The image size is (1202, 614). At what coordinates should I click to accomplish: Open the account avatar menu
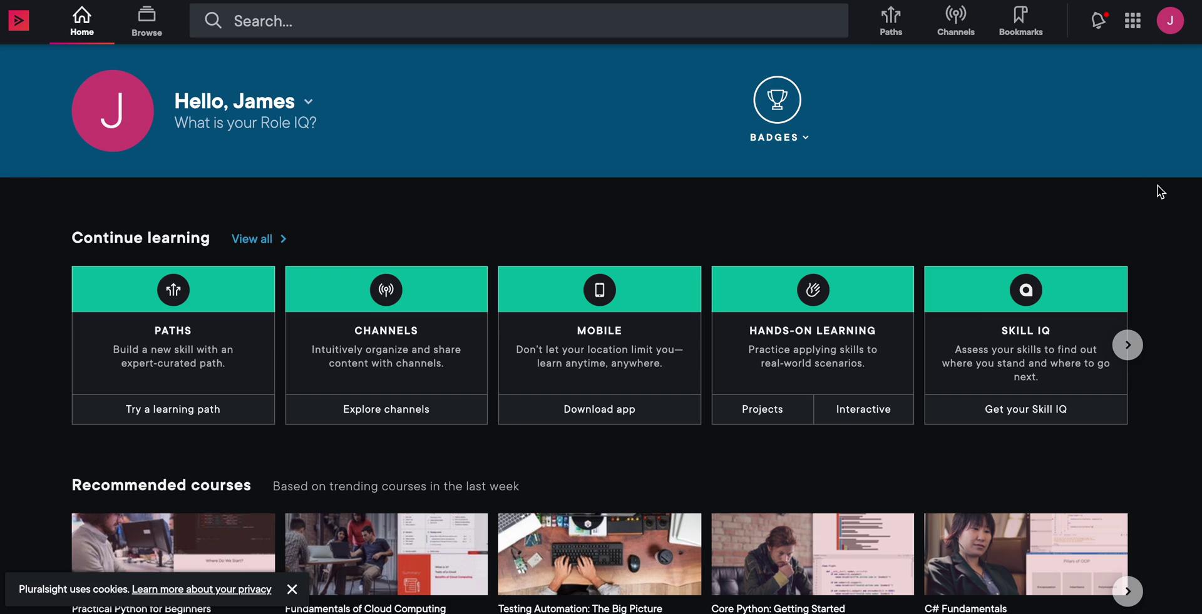pos(1170,21)
